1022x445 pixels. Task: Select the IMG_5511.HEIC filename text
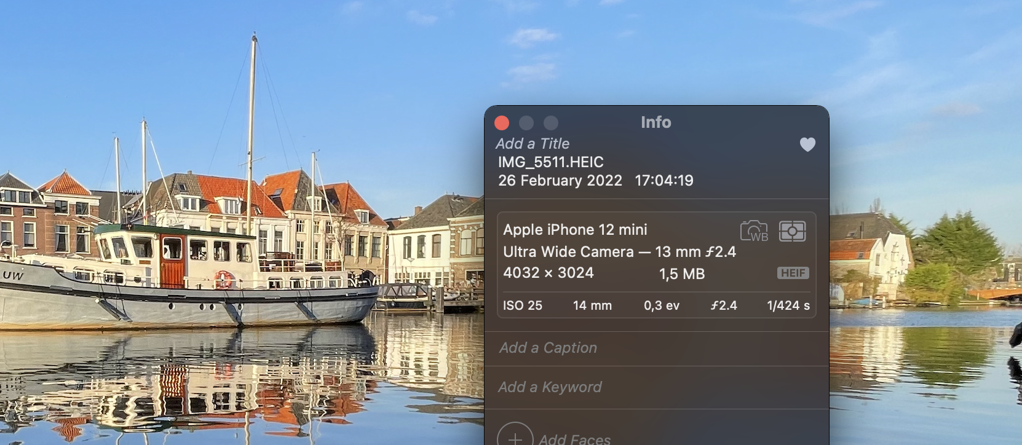(x=550, y=162)
